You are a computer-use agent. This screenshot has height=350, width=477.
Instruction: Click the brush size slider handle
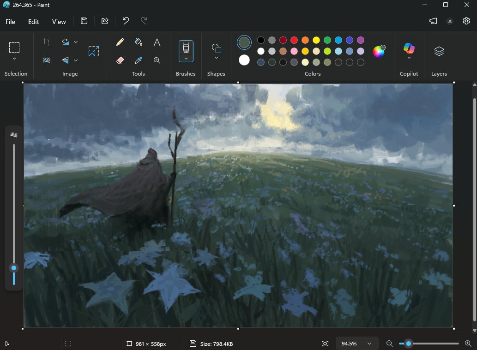[x=14, y=268]
